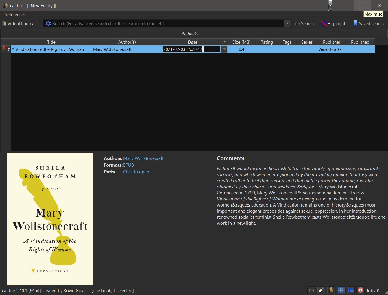Toggle Highlight search results mode
Screen dimensions: 388x295
(x=333, y=24)
